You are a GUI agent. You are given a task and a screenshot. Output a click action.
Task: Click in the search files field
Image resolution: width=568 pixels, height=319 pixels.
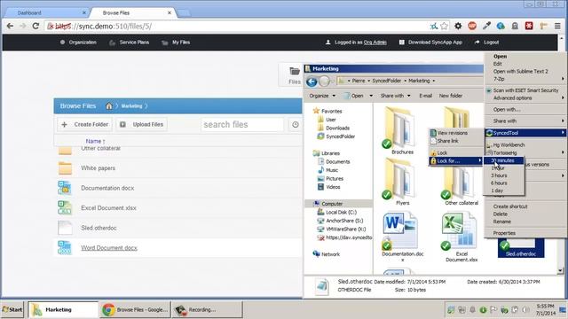point(242,124)
